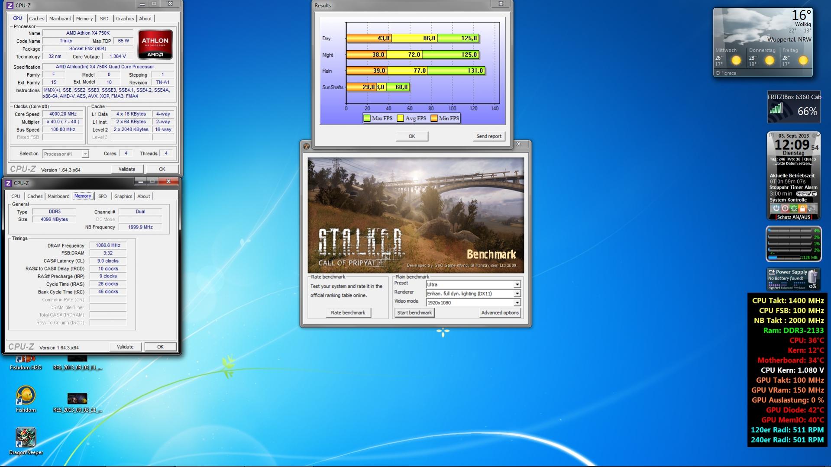Click OK in the Results window

point(412,136)
